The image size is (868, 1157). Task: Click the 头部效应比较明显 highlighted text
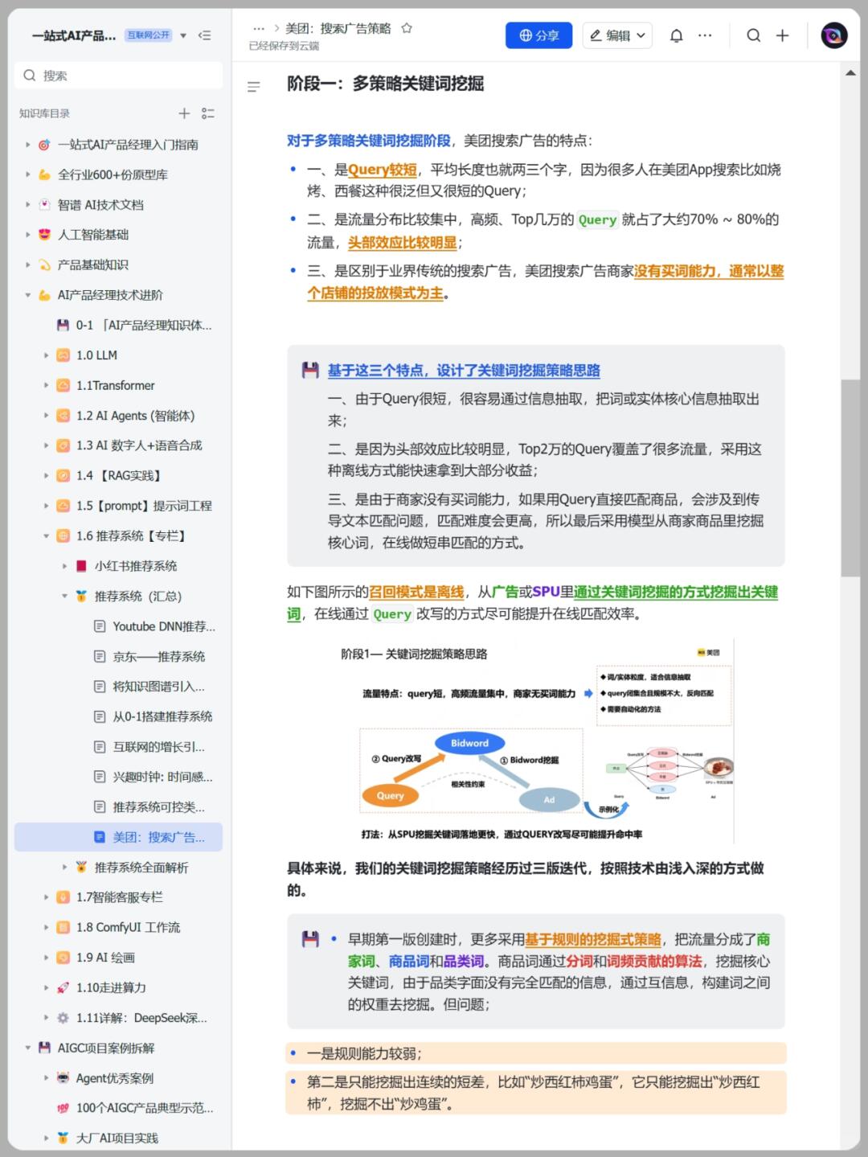click(x=402, y=242)
